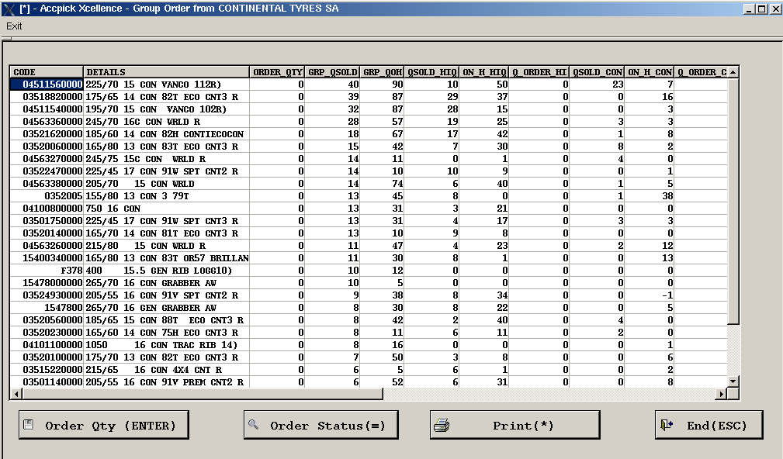Select code 04511560000 row
Image resolution: width=783 pixels, height=459 pixels.
click(x=369, y=85)
